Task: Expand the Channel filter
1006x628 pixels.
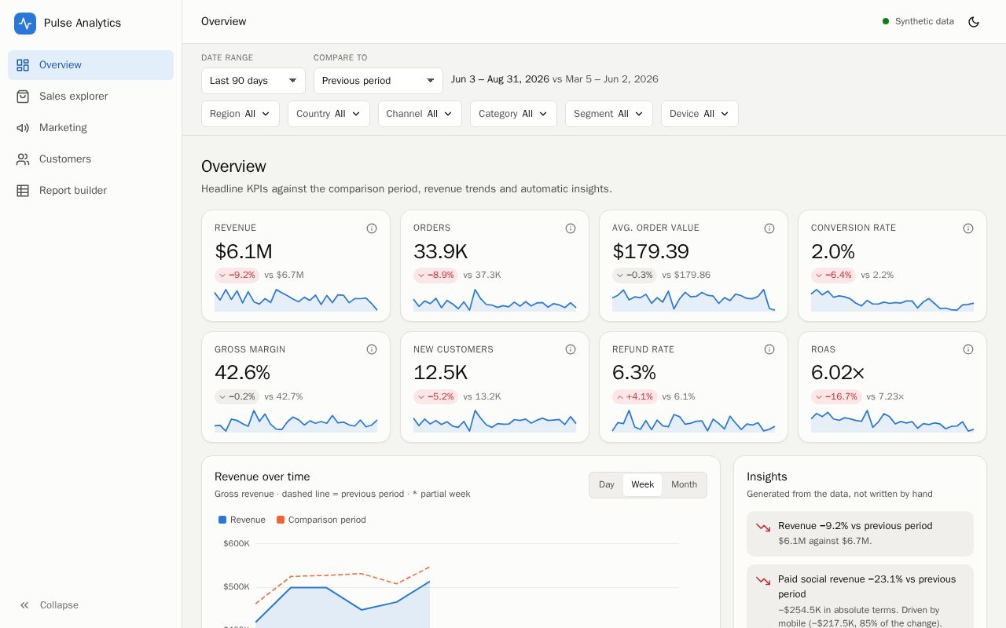Action: click(420, 114)
